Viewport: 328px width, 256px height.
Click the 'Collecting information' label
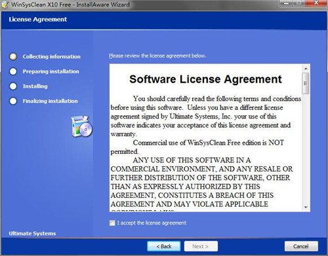[x=52, y=56]
